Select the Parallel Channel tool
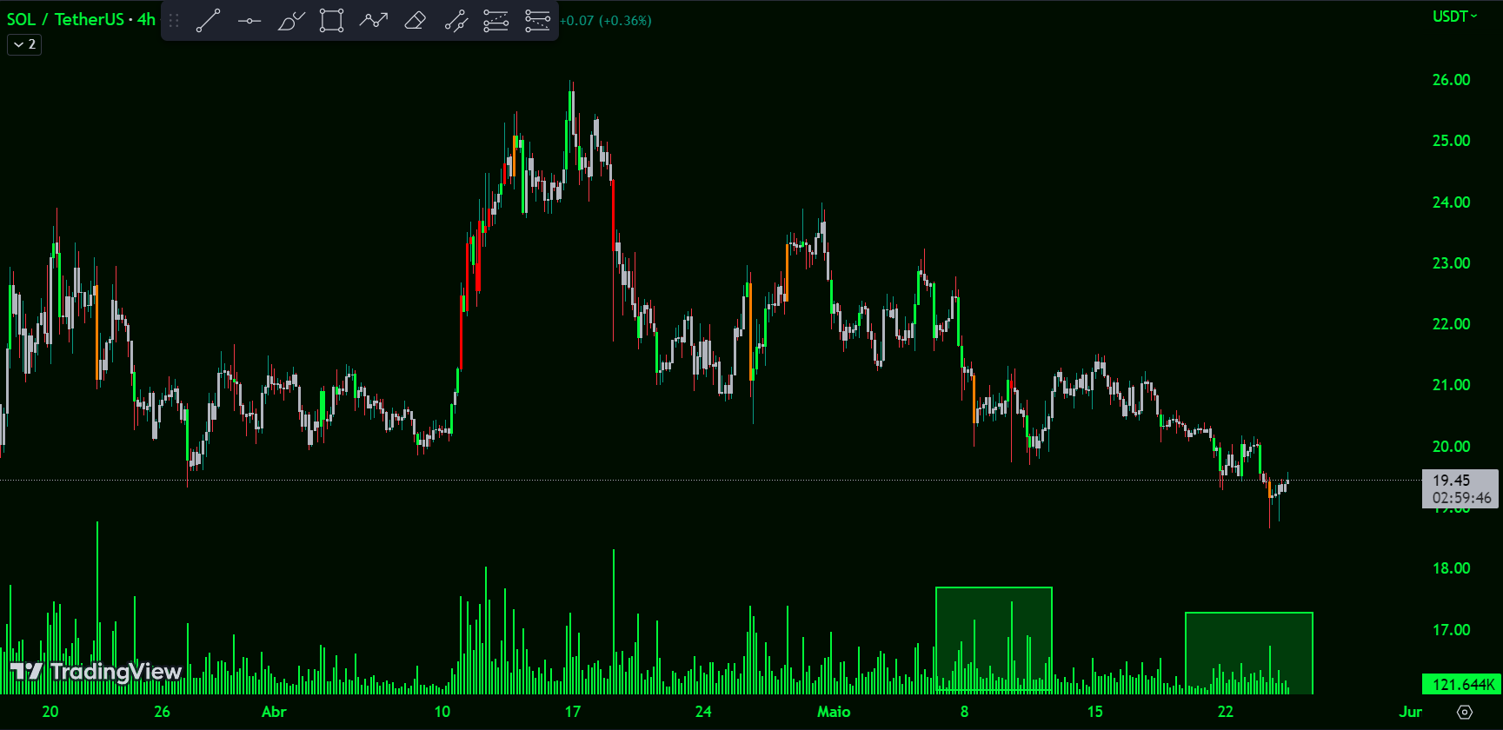This screenshot has height=730, width=1503. pyautogui.click(x=456, y=20)
